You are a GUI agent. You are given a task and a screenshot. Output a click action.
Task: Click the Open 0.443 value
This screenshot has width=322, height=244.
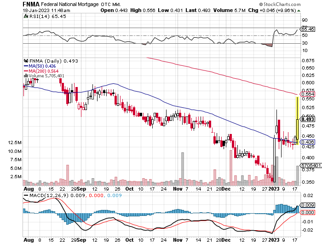click(x=114, y=10)
